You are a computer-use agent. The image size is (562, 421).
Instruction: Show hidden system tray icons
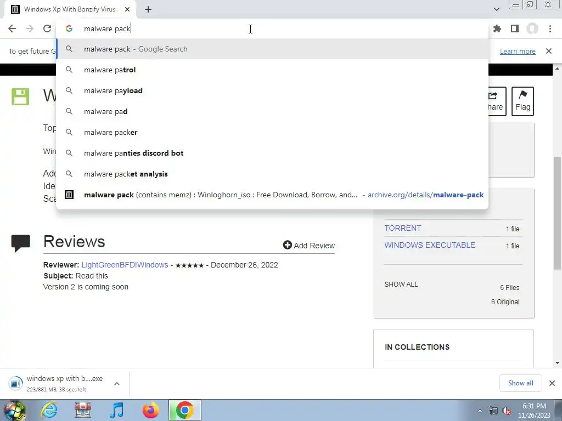click(480, 411)
